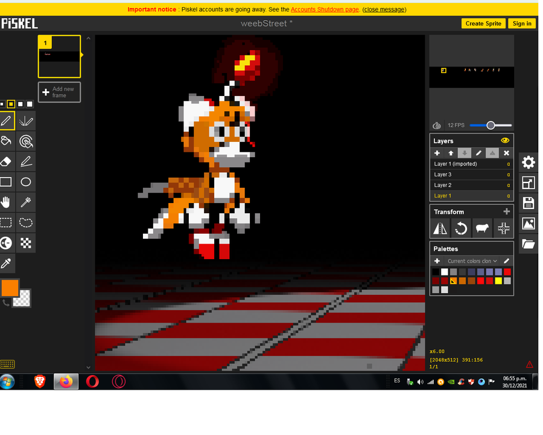Toggle opacity alpha of Layer 1
The image size is (543, 435).
point(509,196)
